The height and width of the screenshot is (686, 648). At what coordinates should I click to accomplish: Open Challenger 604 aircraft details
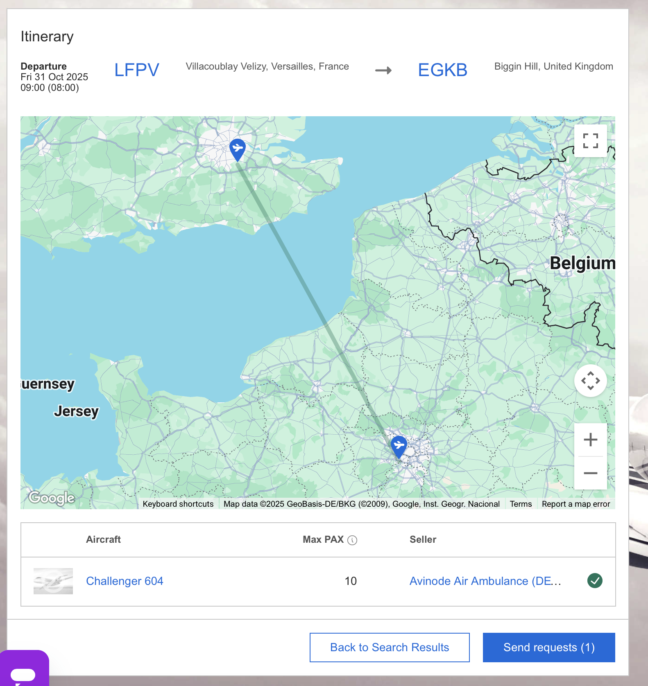coord(125,581)
